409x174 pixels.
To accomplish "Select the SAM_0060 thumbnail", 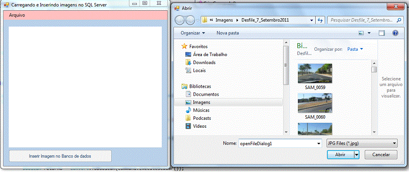I will (315, 103).
